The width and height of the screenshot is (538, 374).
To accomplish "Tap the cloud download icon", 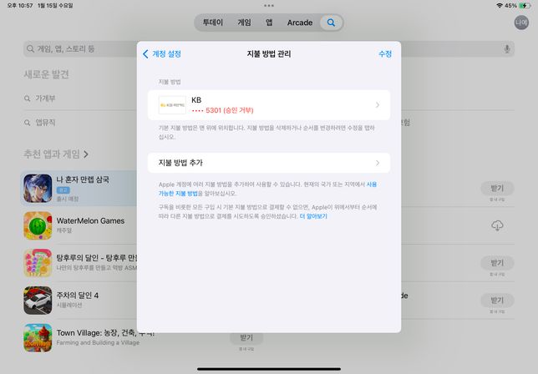I will pyautogui.click(x=497, y=225).
